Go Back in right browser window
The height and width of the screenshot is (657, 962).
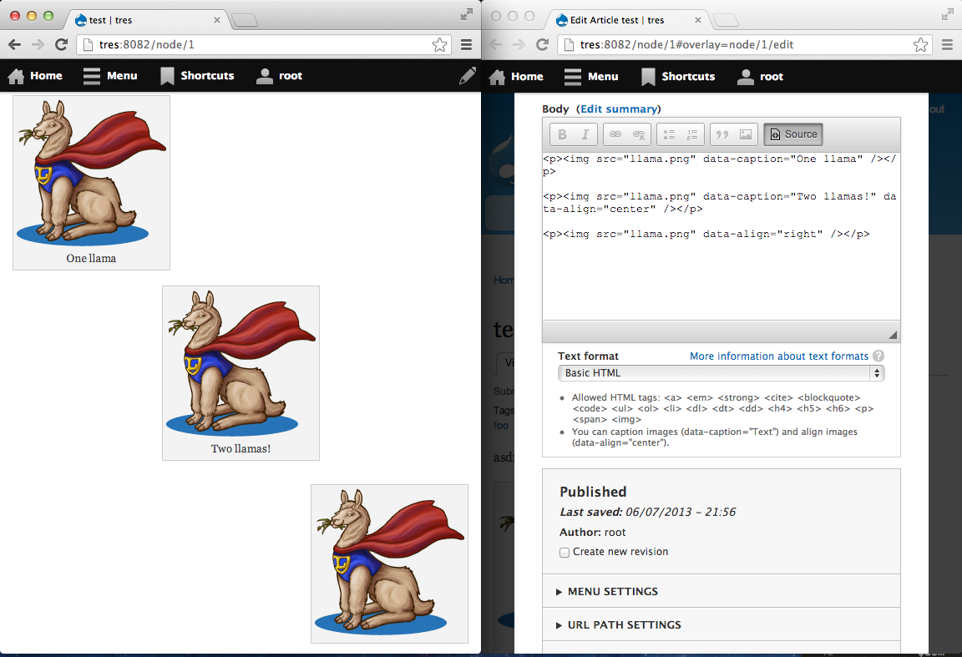coord(496,44)
